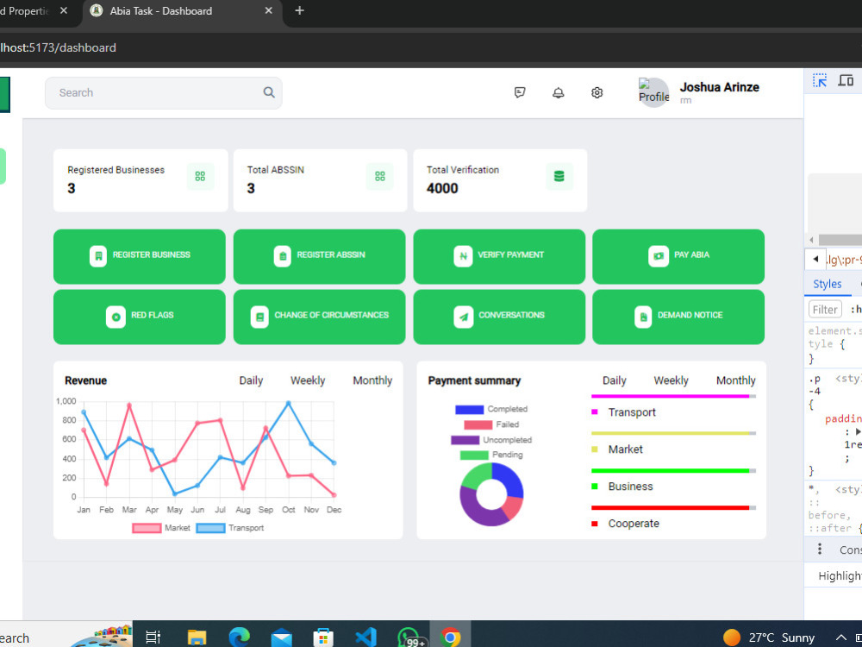Open the Pay Abia button
The image size is (862, 647).
[678, 256]
